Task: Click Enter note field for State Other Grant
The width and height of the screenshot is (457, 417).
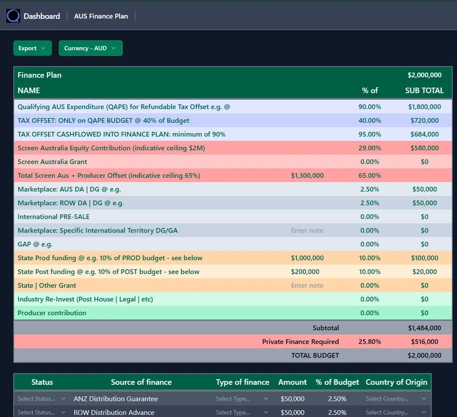Action: (x=307, y=286)
